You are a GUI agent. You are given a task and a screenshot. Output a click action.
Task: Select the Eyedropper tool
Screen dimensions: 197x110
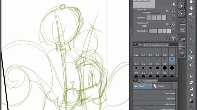[191, 45]
